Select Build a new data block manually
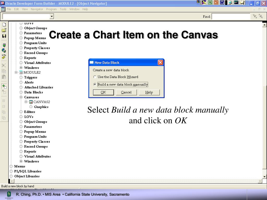267x200 pixels. click(x=95, y=84)
